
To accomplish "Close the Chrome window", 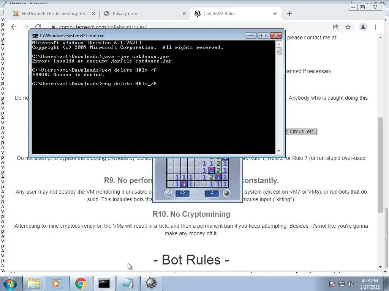I will pyautogui.click(x=375, y=8).
